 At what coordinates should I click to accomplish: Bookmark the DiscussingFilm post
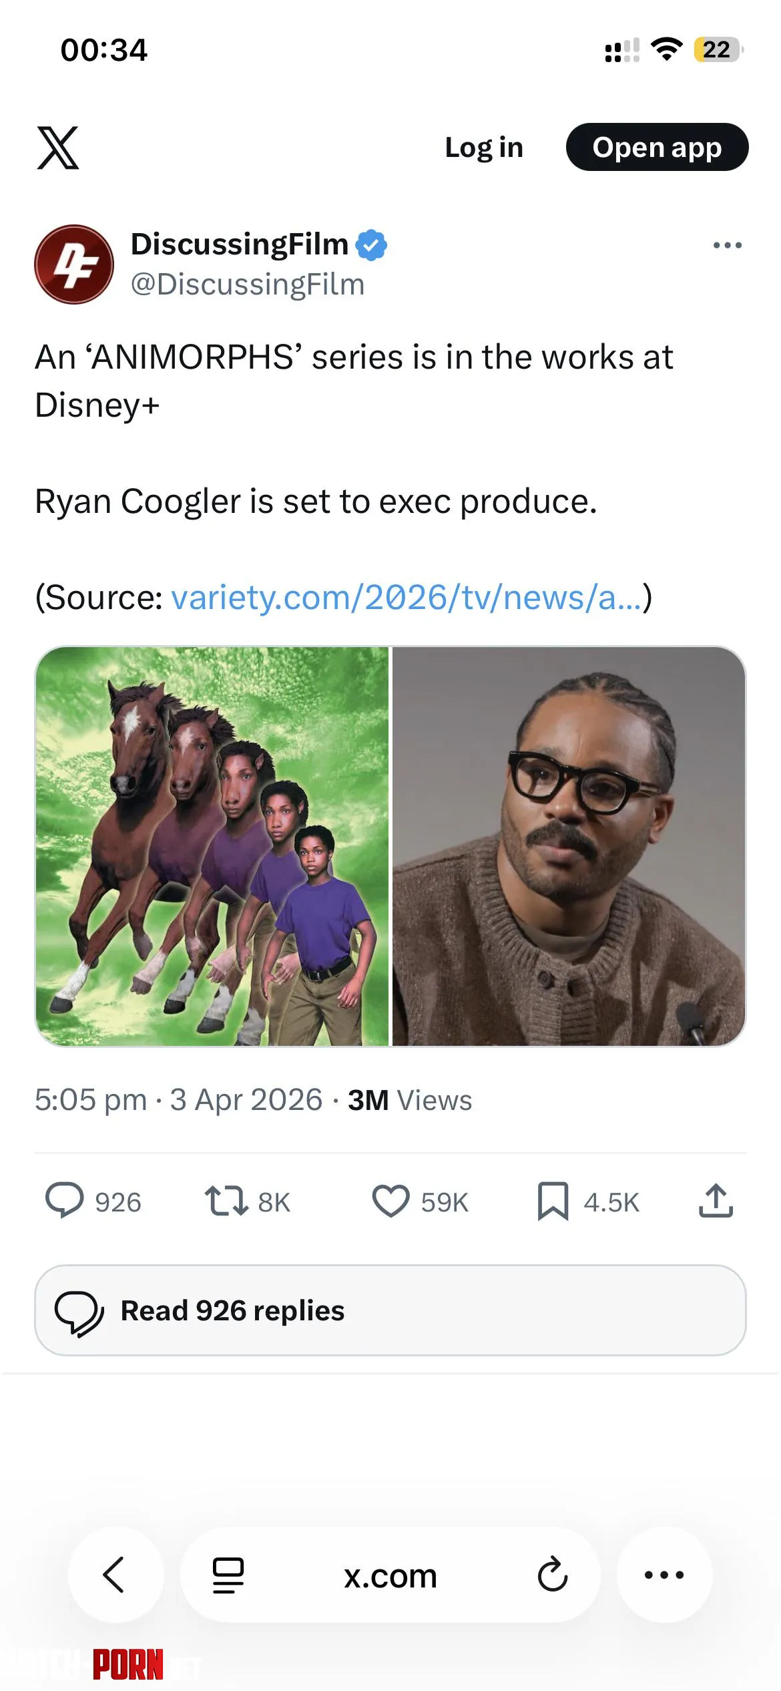coord(553,1201)
